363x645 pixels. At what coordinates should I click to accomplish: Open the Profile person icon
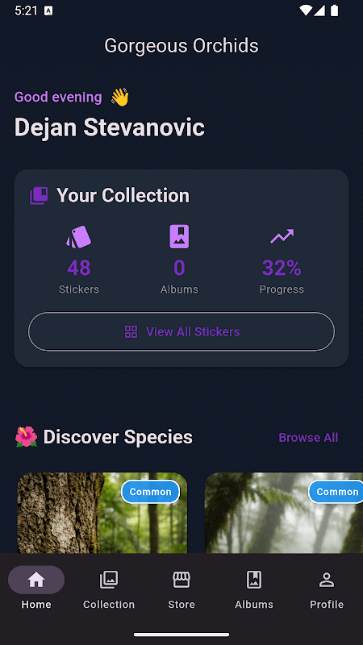click(x=327, y=580)
